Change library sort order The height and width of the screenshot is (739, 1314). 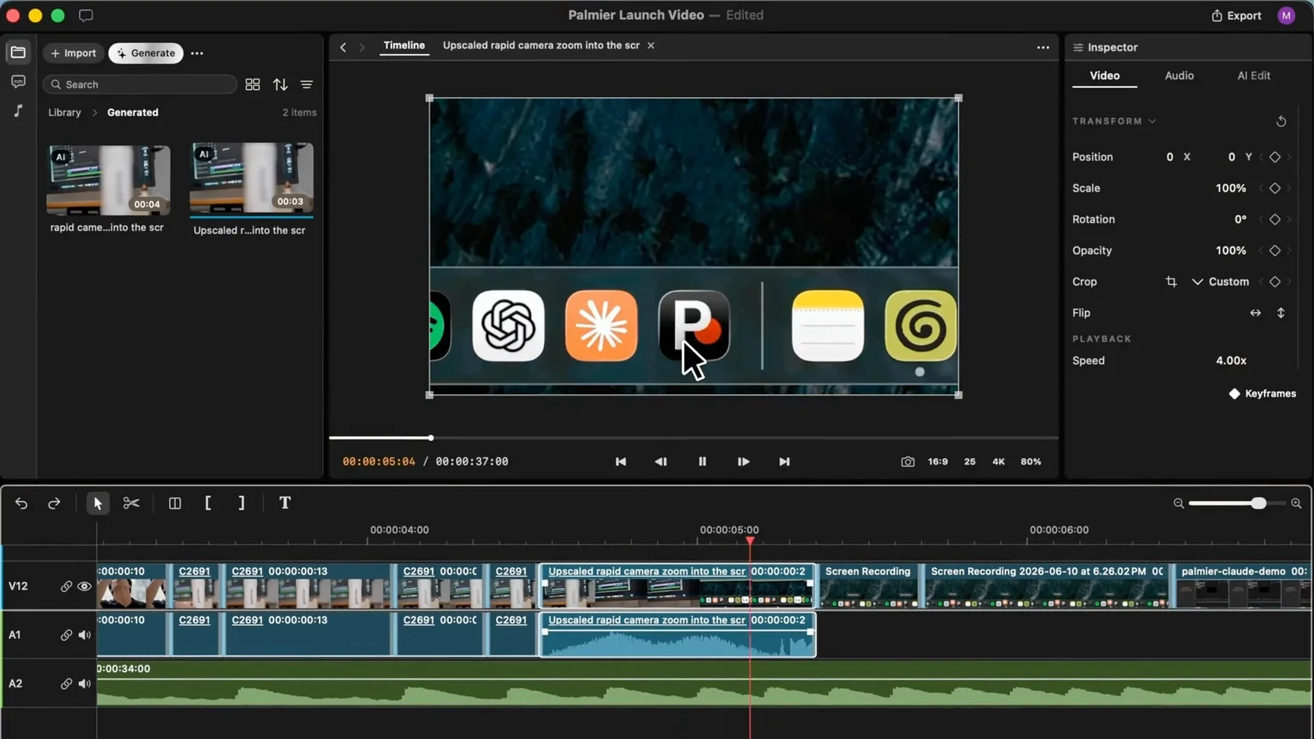pyautogui.click(x=280, y=84)
